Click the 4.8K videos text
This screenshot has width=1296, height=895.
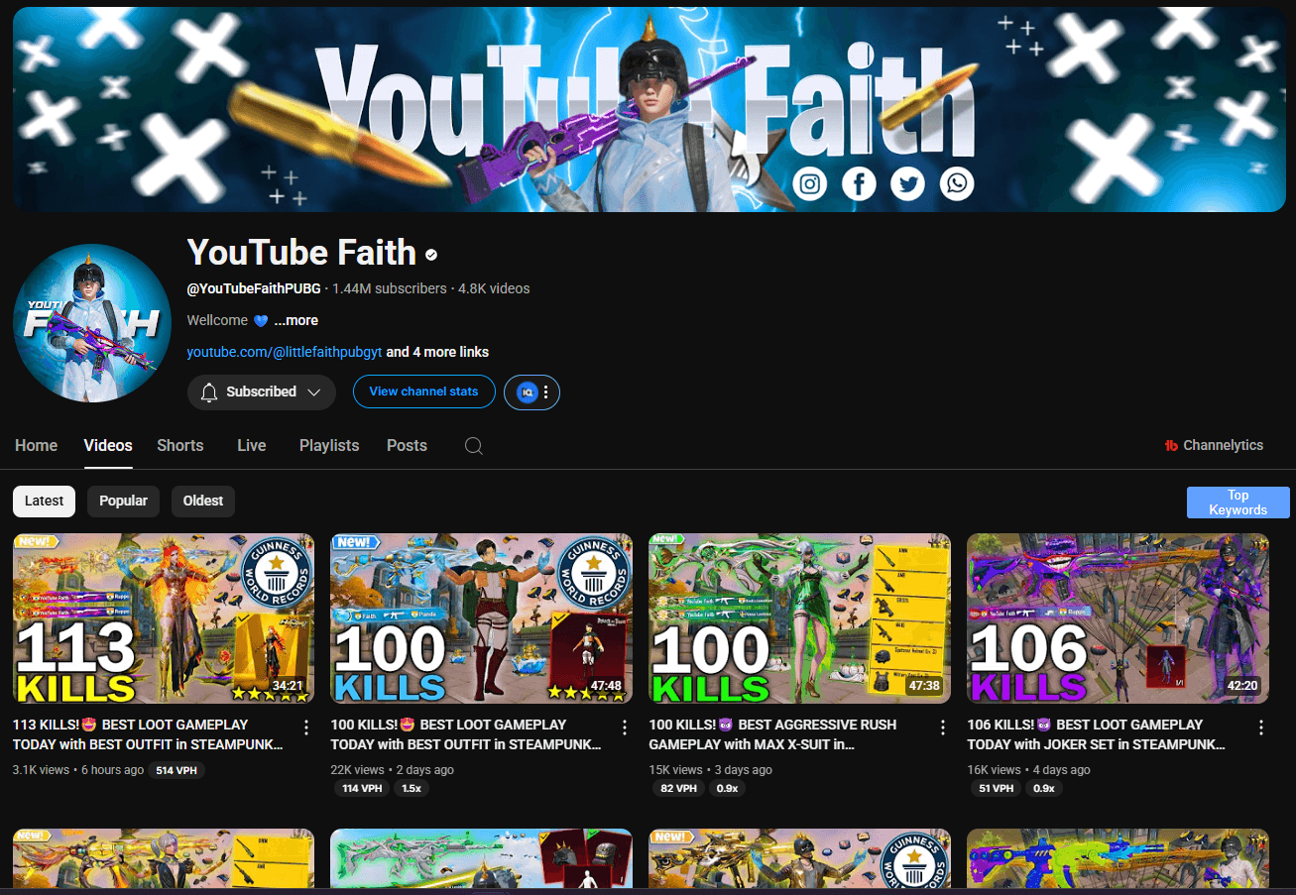(494, 288)
